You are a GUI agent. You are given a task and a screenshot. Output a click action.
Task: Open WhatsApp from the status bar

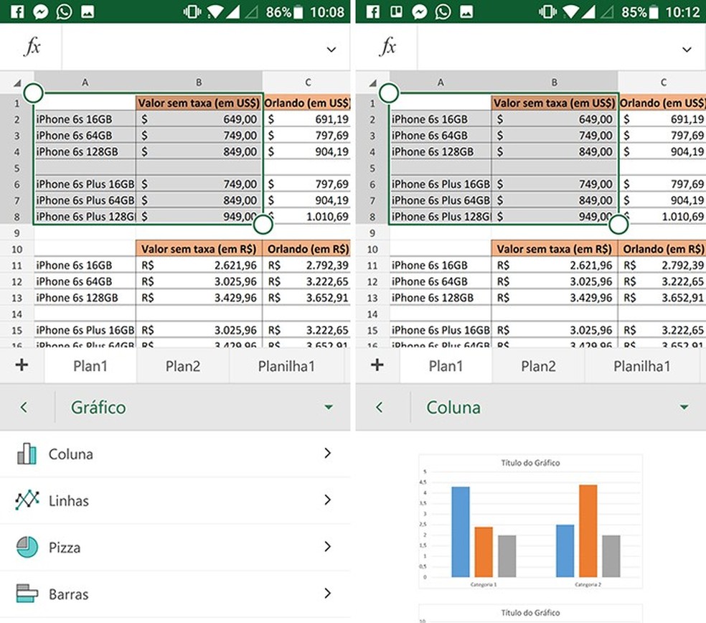62,11
